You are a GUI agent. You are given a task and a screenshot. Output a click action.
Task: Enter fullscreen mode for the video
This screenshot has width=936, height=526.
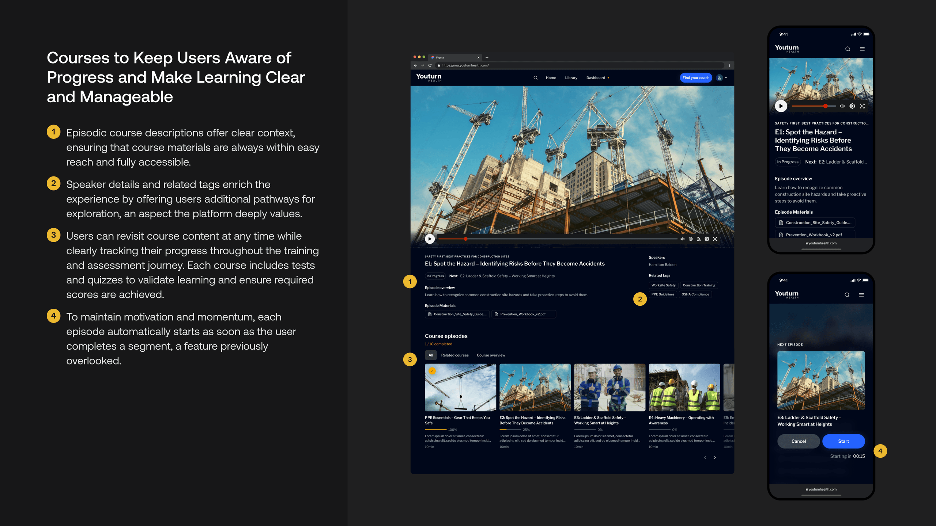point(715,239)
